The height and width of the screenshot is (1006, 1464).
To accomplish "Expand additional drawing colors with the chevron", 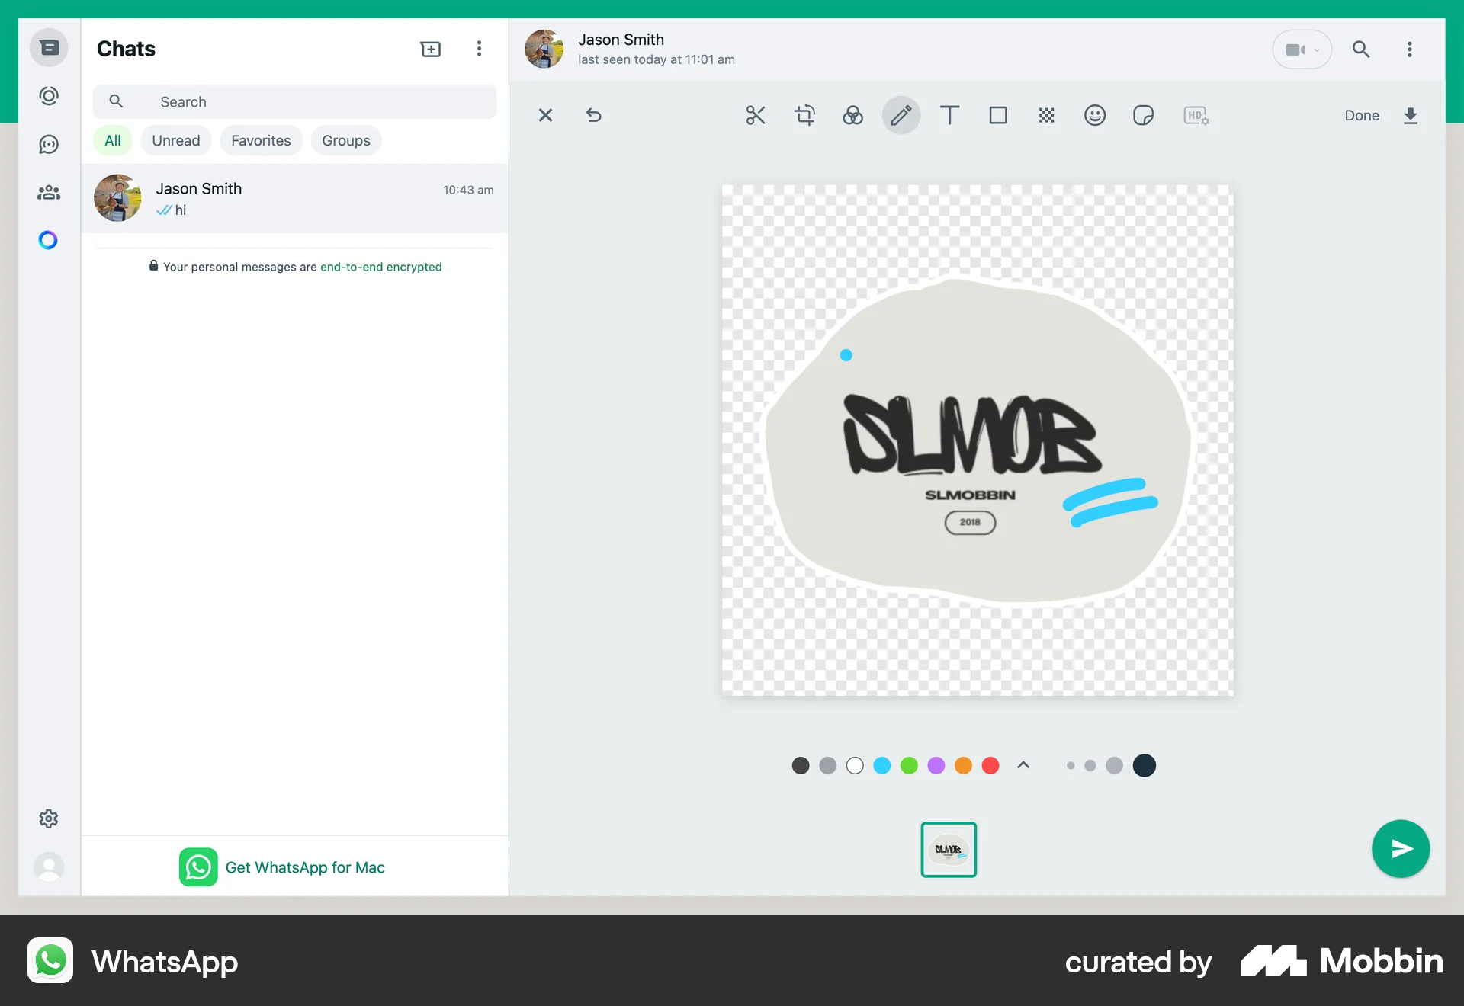I will point(1023,765).
